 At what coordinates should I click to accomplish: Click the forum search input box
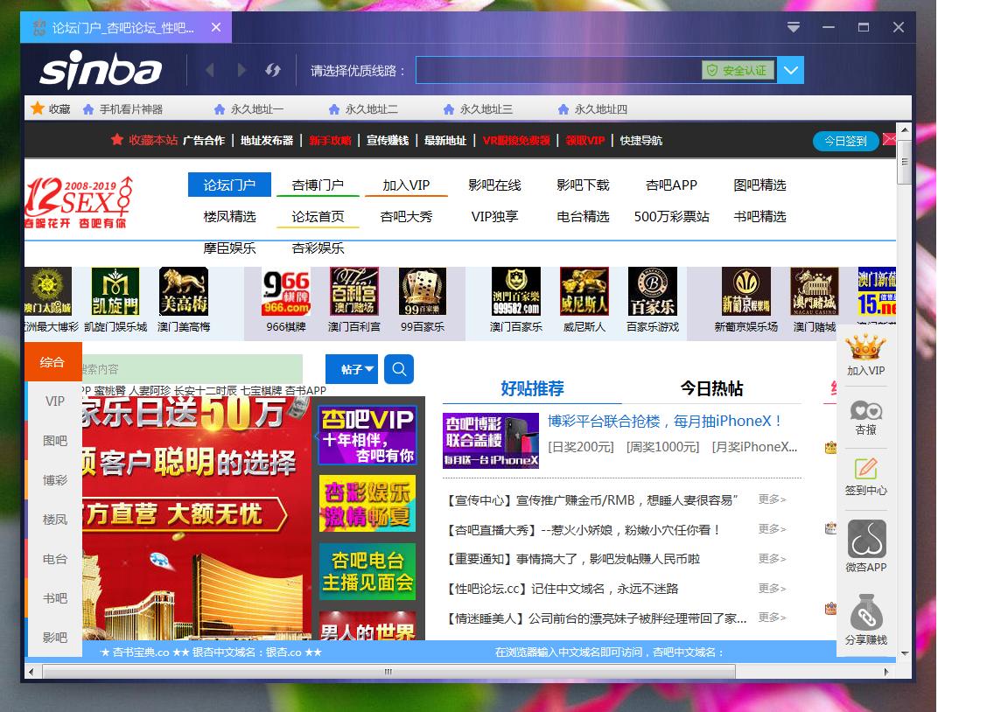click(192, 369)
